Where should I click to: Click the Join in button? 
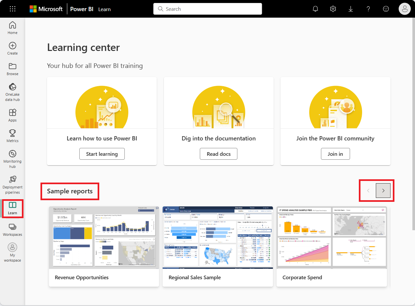click(x=335, y=154)
